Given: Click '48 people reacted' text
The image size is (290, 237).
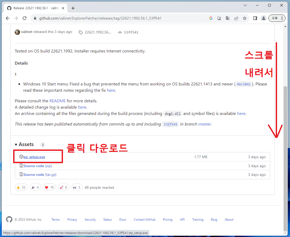Looking at the screenshot, I should point(99,187).
